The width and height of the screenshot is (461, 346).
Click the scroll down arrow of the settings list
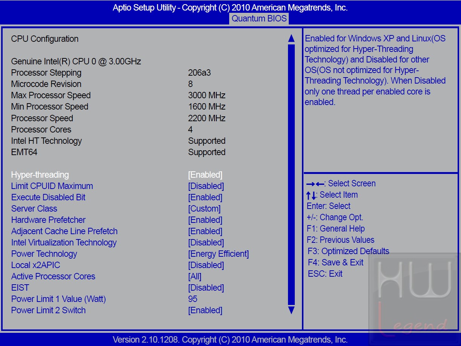[x=291, y=310]
